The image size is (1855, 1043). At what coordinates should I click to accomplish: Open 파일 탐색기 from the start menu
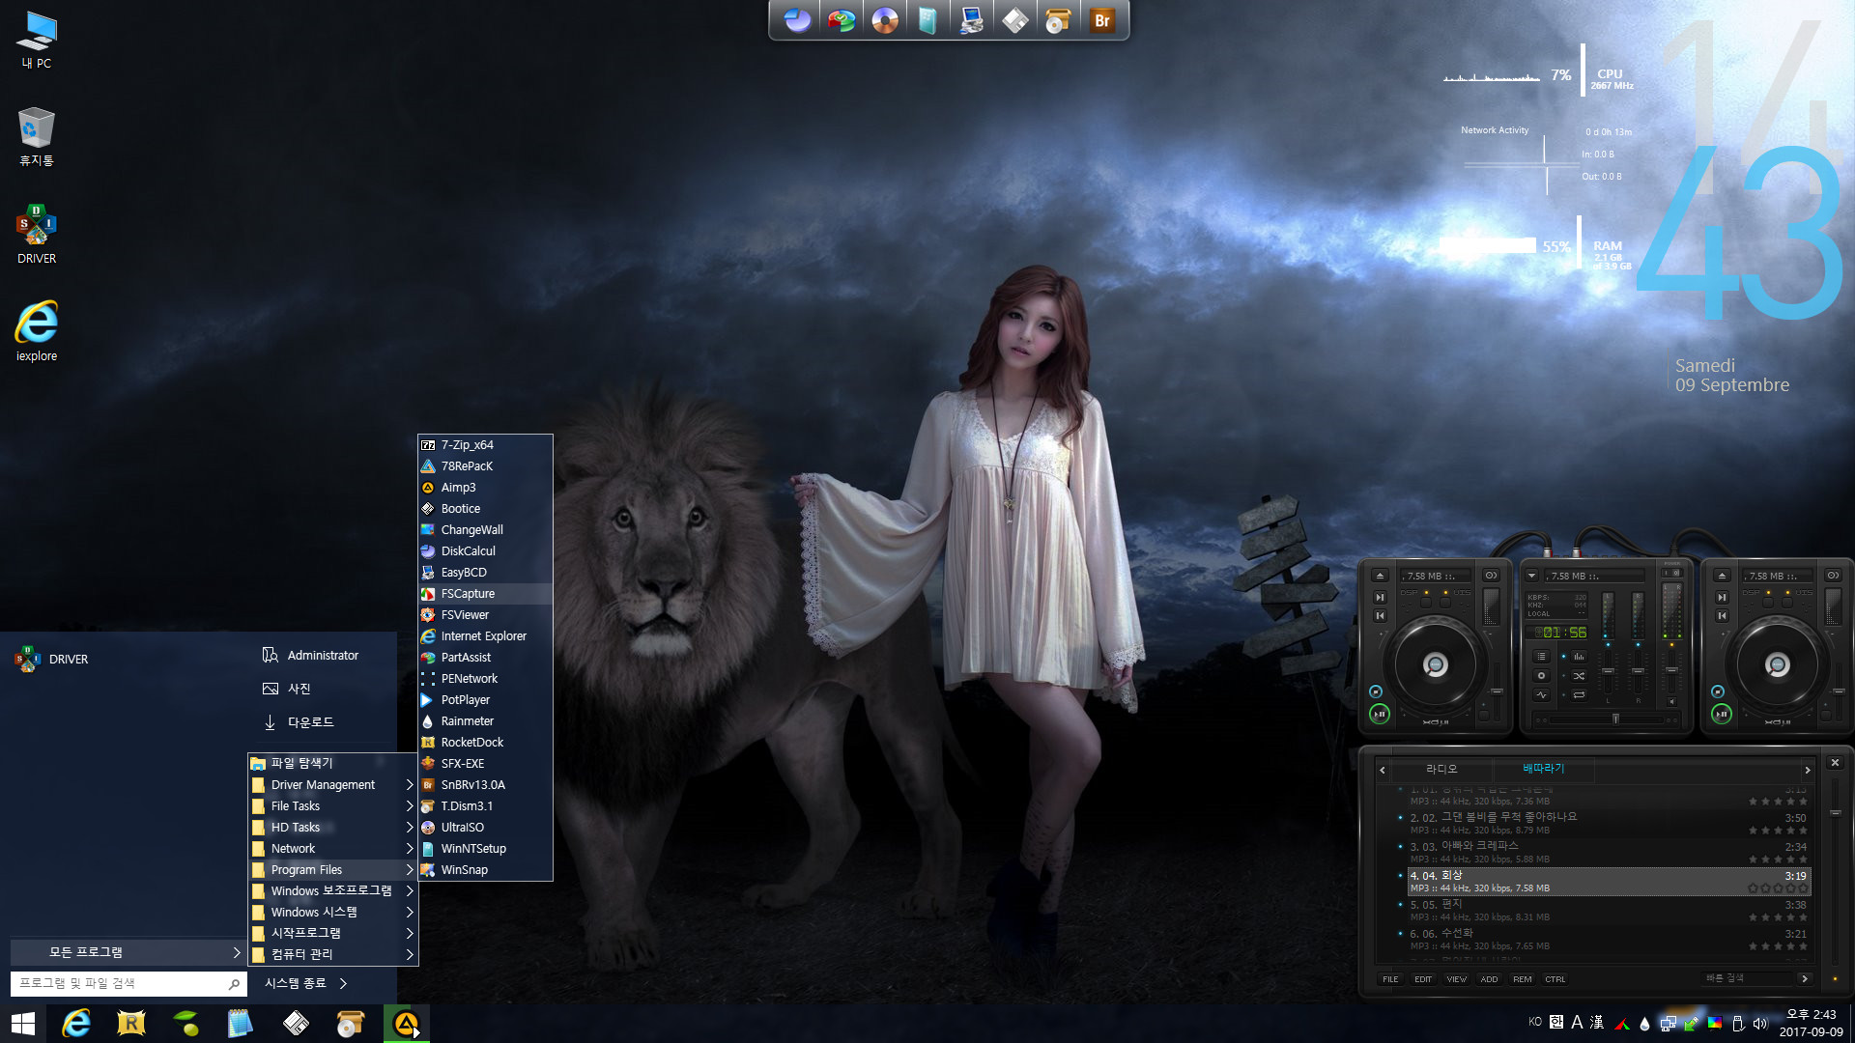pyautogui.click(x=332, y=764)
